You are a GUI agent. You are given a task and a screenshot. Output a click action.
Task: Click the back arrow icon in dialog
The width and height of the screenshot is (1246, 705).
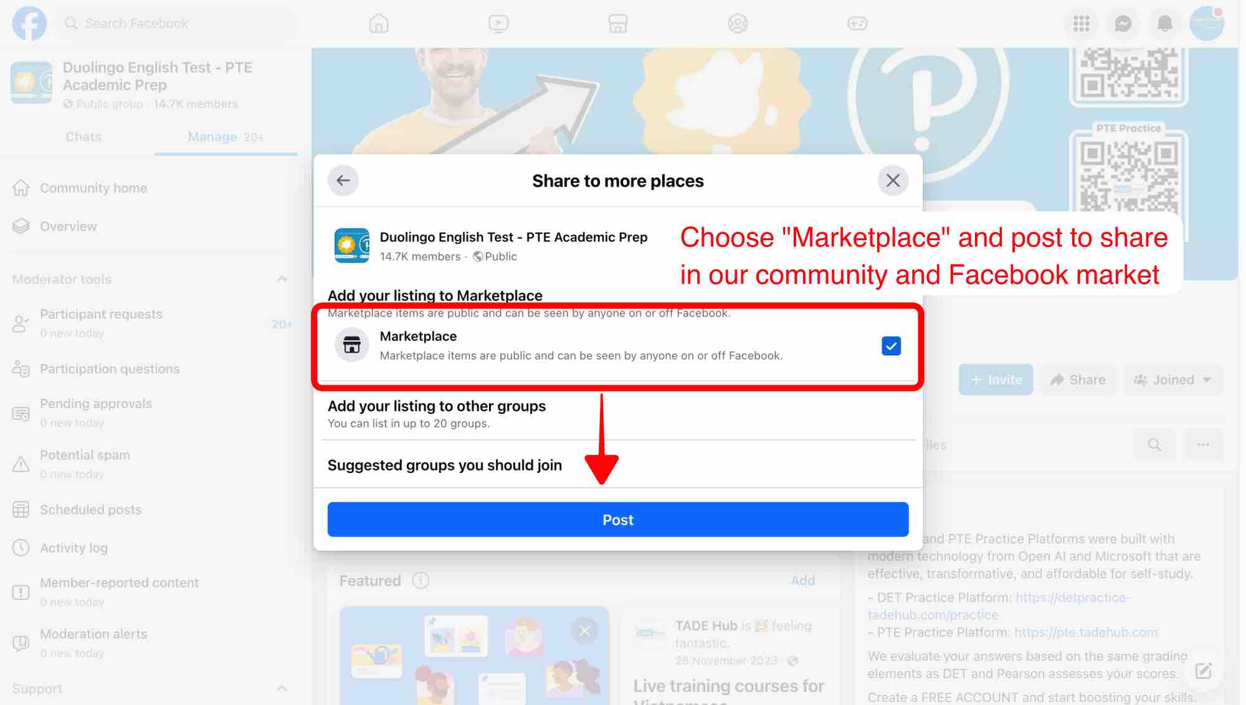click(x=342, y=179)
